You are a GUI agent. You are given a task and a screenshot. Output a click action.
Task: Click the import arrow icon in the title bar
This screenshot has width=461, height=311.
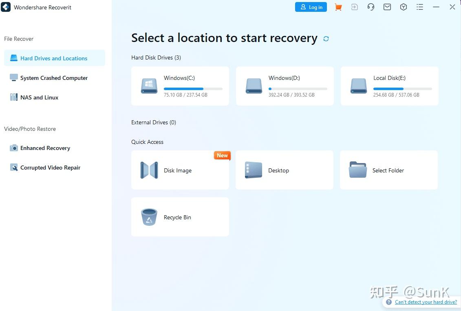click(355, 7)
